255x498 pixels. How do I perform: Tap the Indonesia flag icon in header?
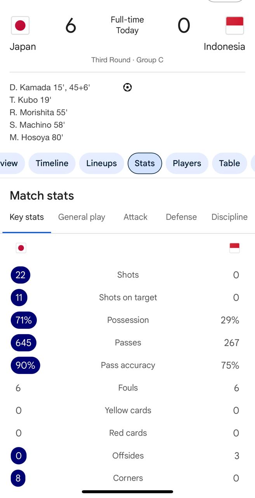click(x=234, y=26)
